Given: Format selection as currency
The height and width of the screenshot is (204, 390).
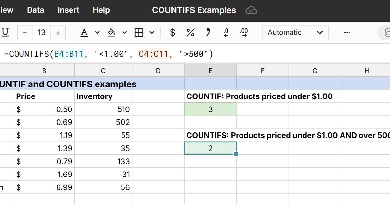Looking at the screenshot, I should point(173,32).
